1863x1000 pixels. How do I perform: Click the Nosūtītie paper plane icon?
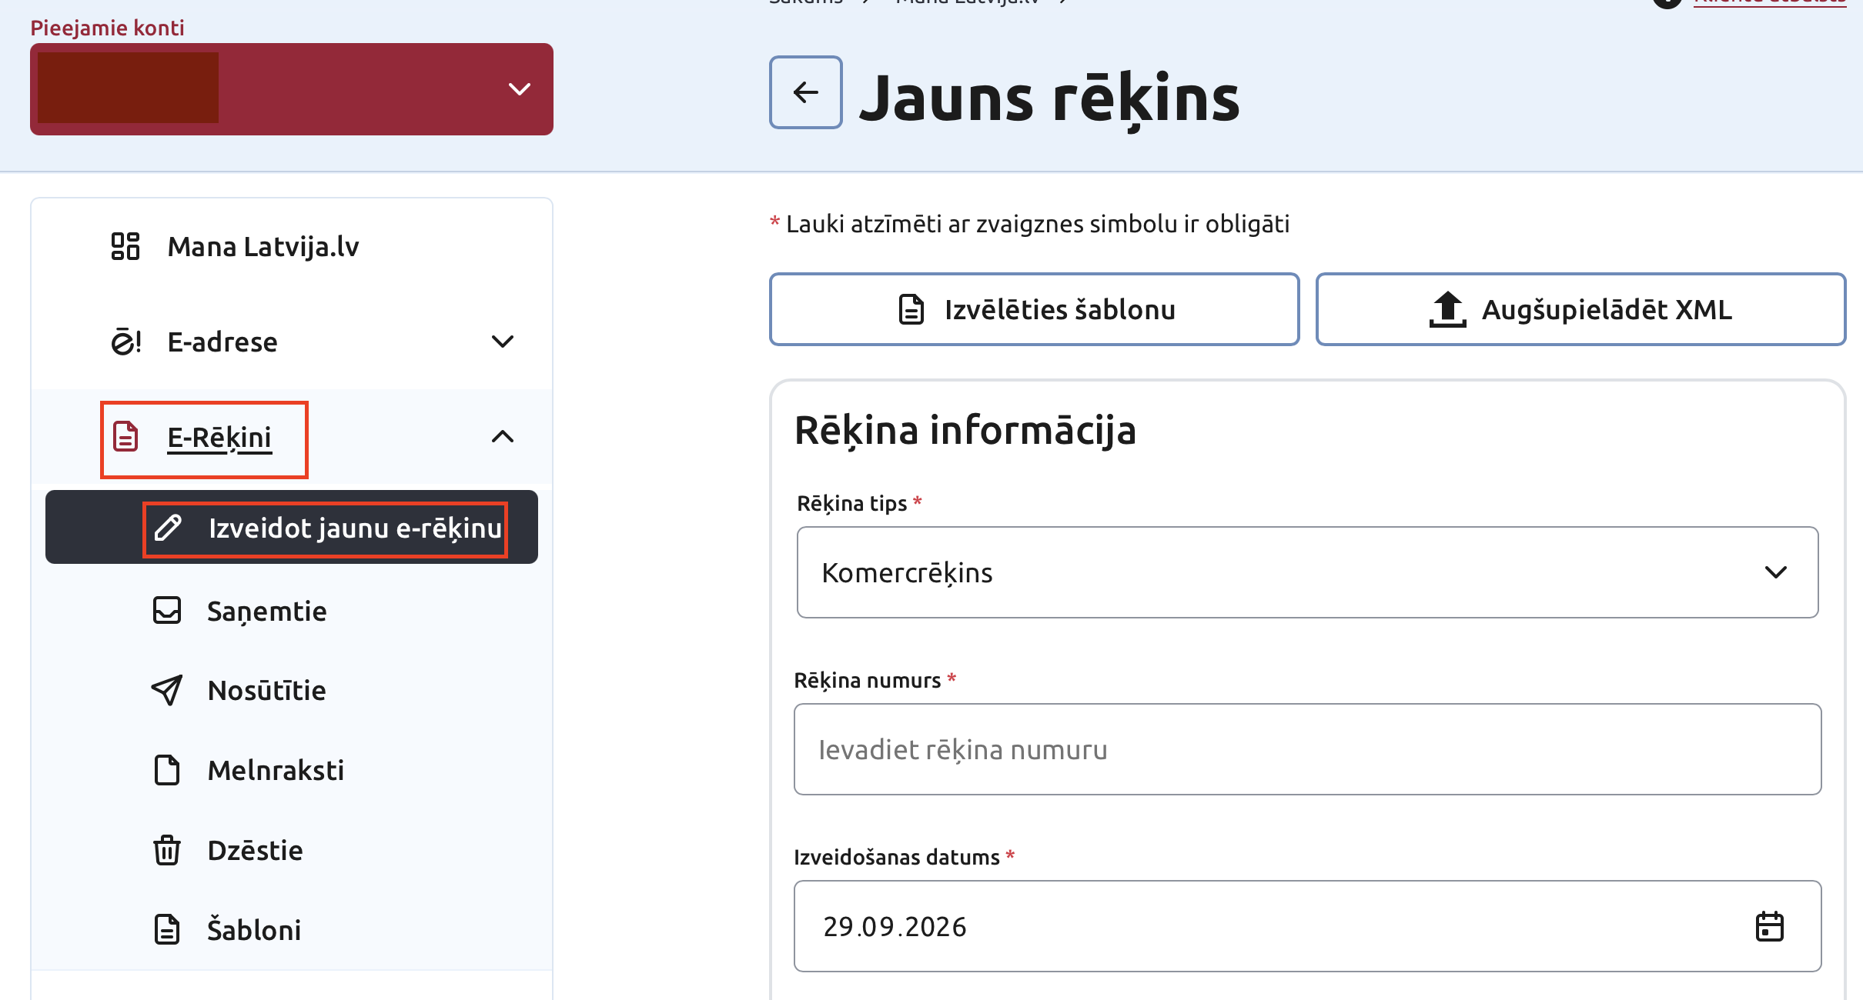[167, 690]
